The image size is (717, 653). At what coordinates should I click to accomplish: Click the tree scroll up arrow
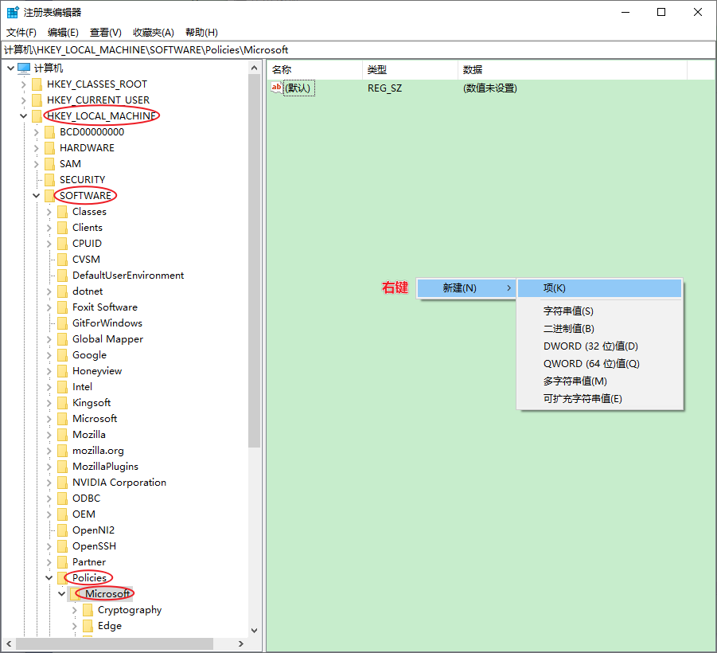coord(254,68)
